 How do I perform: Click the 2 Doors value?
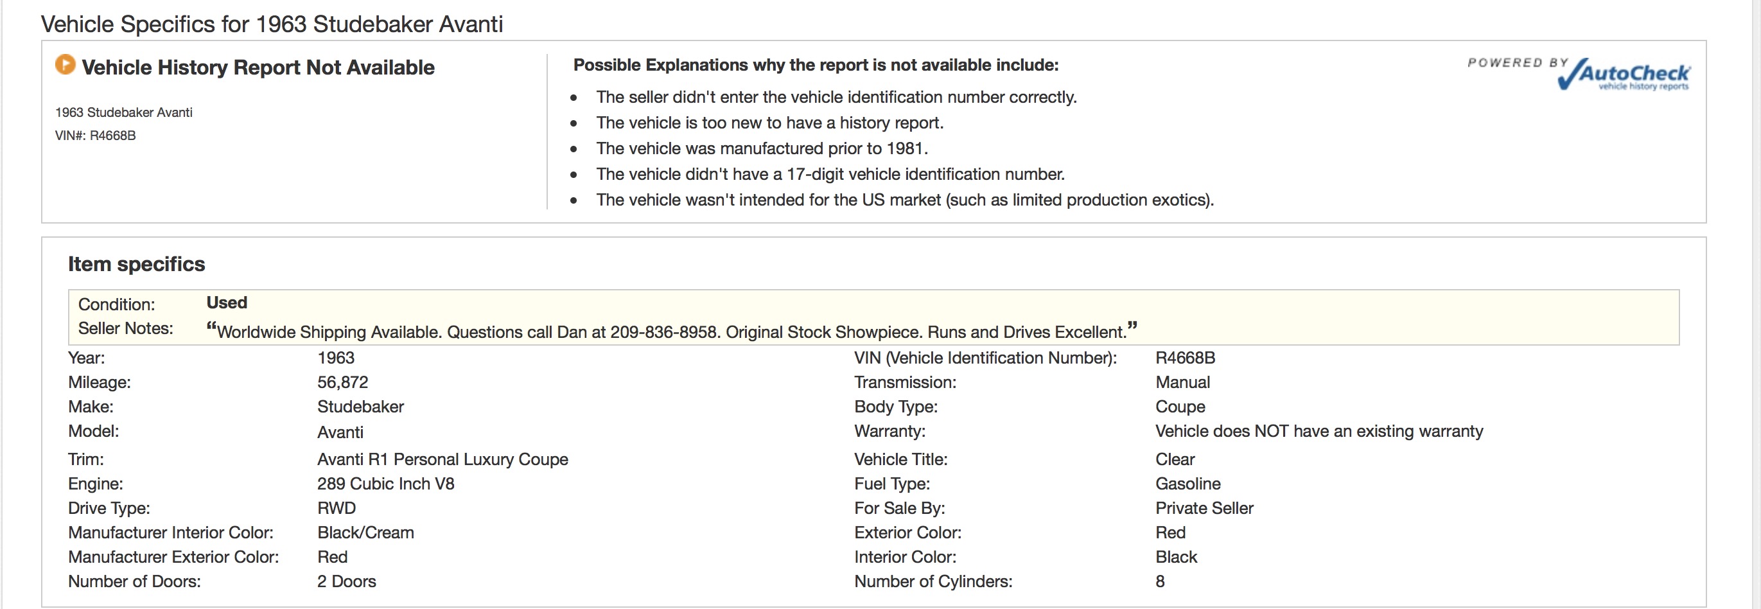[x=347, y=581]
